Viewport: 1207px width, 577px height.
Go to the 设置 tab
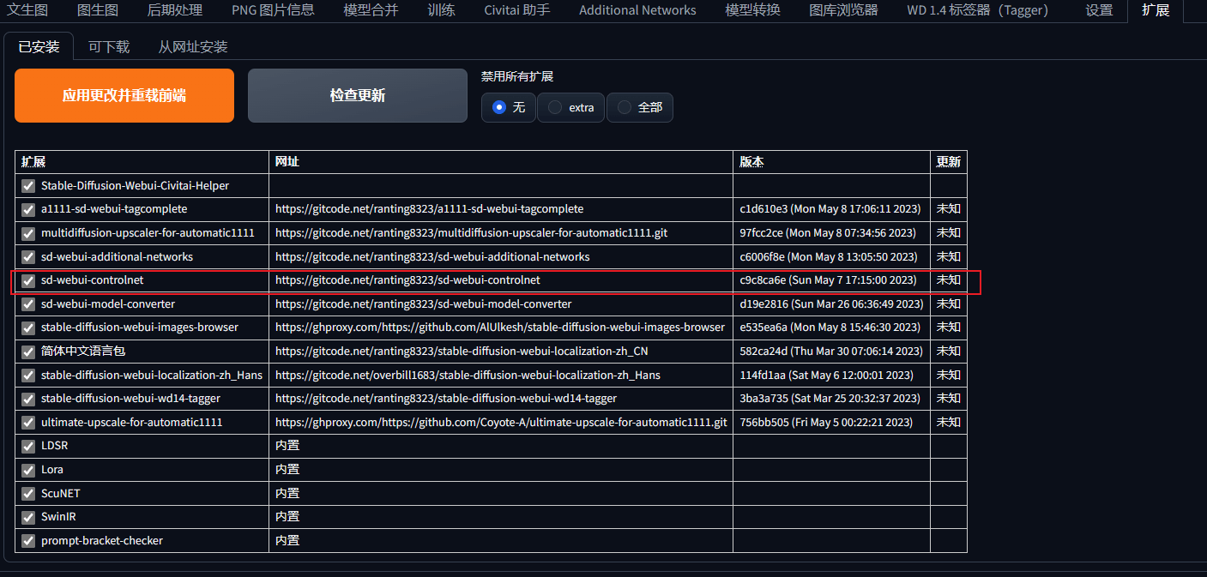click(1099, 10)
